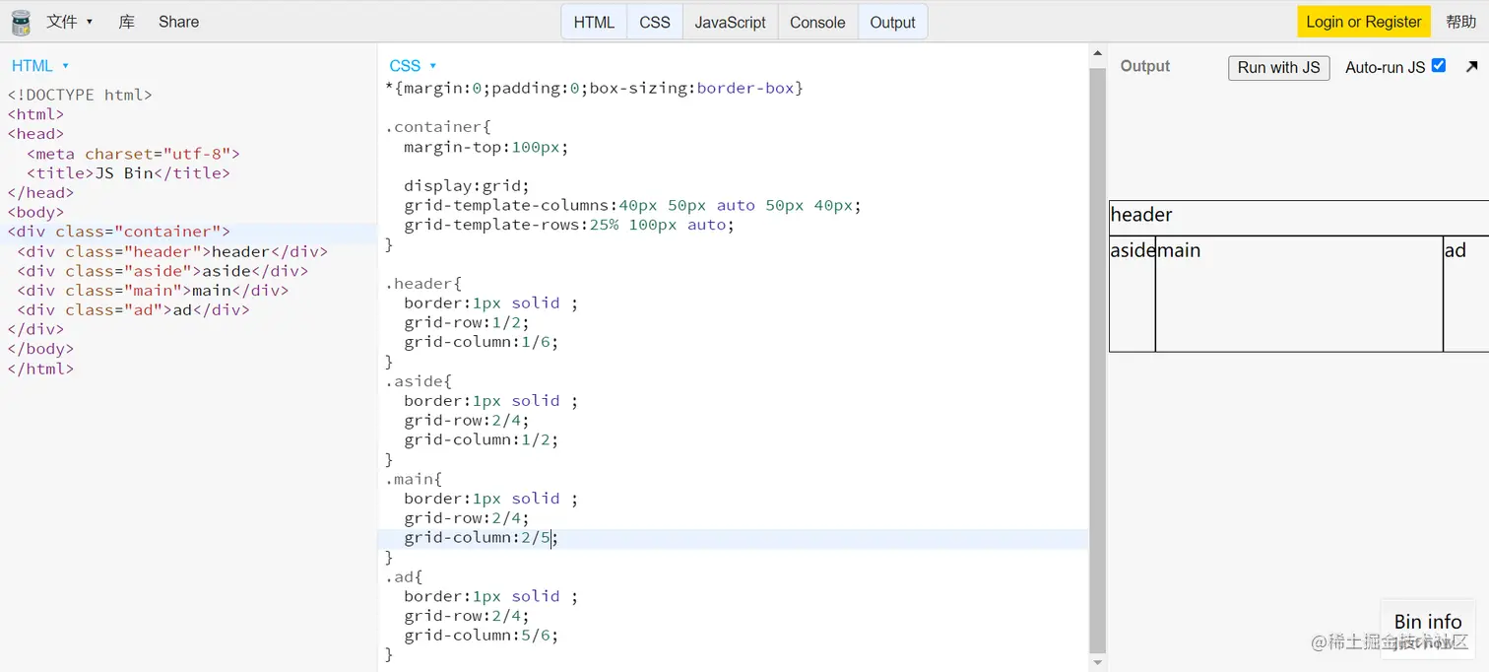1489x672 pixels.
Task: Toggle the JavaScript panel tab
Action: pos(730,22)
